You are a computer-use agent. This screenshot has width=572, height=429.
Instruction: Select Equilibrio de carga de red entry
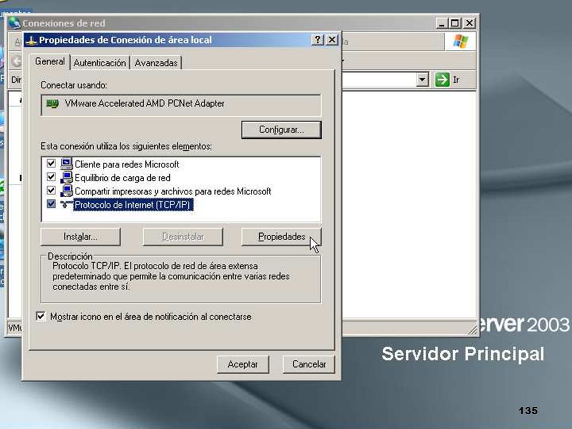point(122,178)
